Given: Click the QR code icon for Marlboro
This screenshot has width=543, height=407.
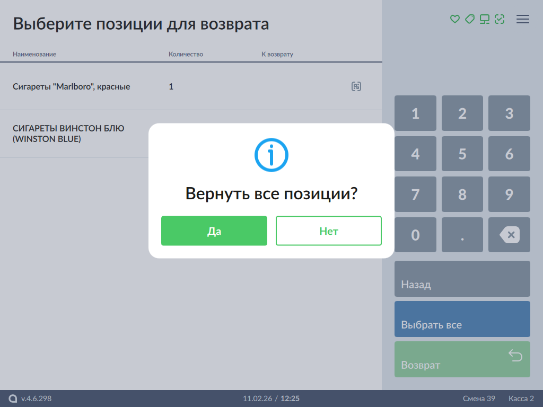Looking at the screenshot, I should [356, 86].
